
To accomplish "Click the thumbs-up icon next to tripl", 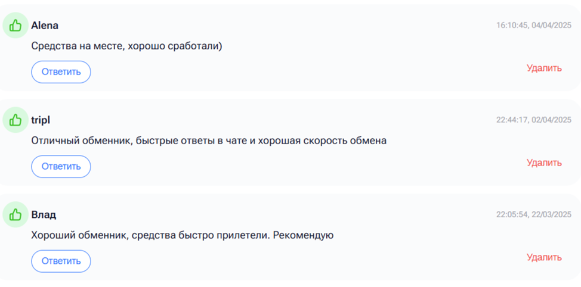I will 16,120.
